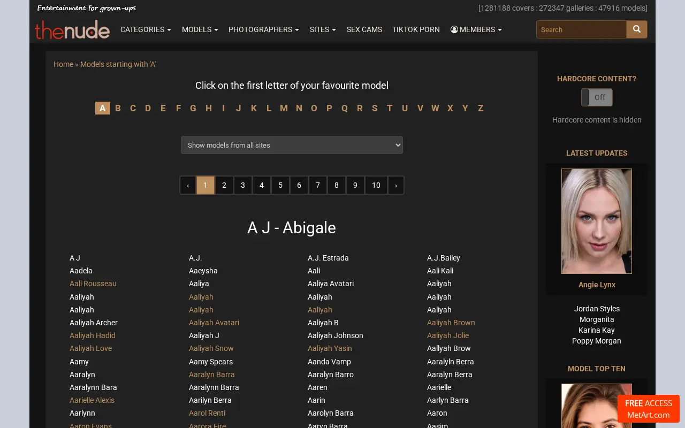Click 'Models starting with A' breadcrumb
Image resolution: width=685 pixels, height=428 pixels.
click(x=118, y=64)
